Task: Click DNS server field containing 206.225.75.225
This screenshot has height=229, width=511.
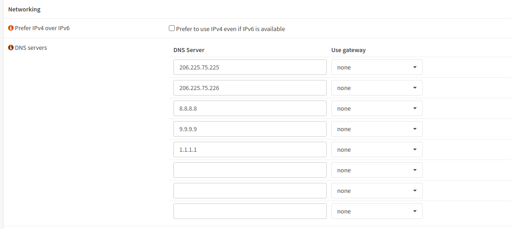Action: pyautogui.click(x=250, y=67)
